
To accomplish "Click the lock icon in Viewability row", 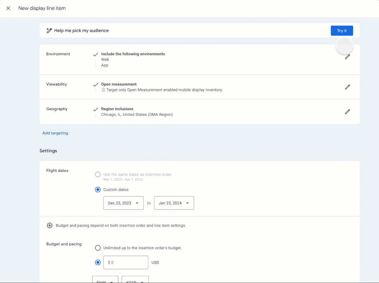I will click(103, 90).
